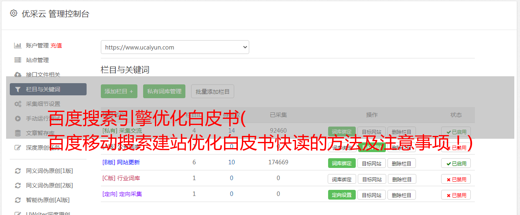Click the 操作 column header
520x215 pixels.
(x=372, y=115)
